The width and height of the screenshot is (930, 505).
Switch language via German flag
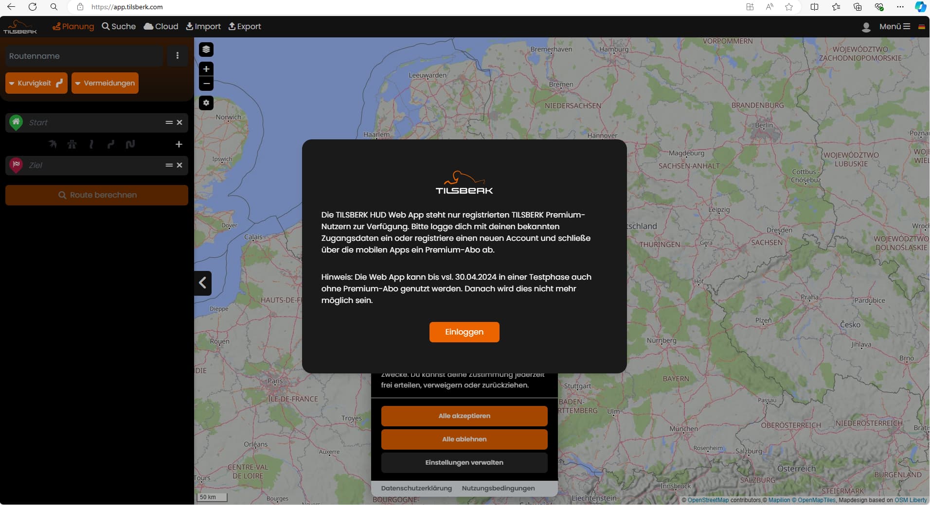(x=921, y=27)
